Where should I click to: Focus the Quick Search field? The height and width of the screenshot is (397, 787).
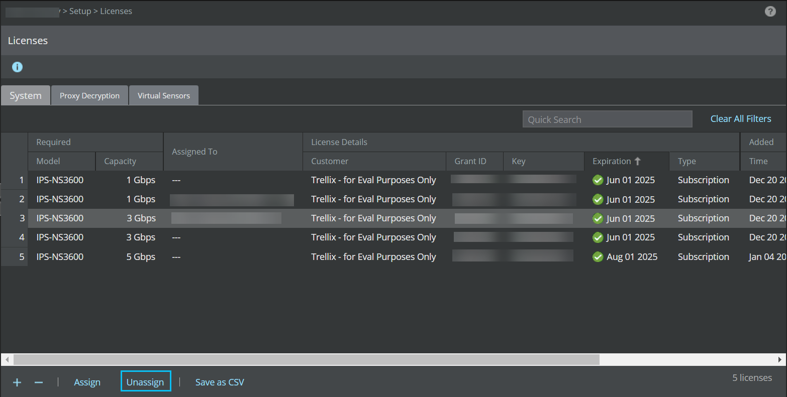(608, 119)
